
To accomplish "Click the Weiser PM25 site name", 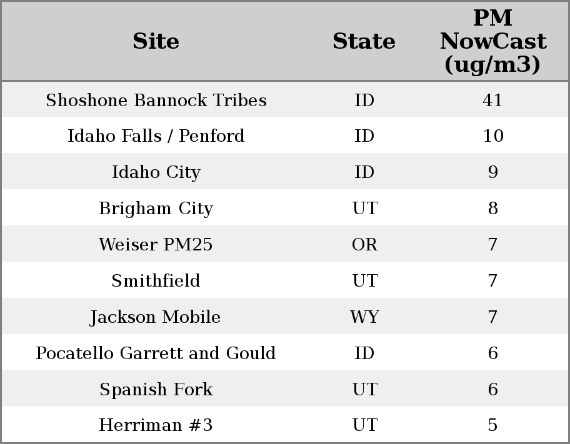I will point(156,245).
